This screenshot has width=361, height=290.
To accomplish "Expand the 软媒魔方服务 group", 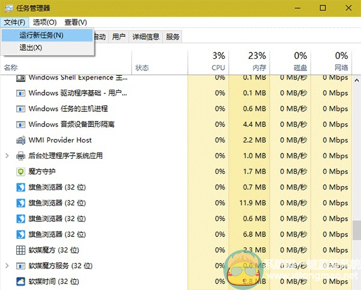I will click(x=7, y=266).
